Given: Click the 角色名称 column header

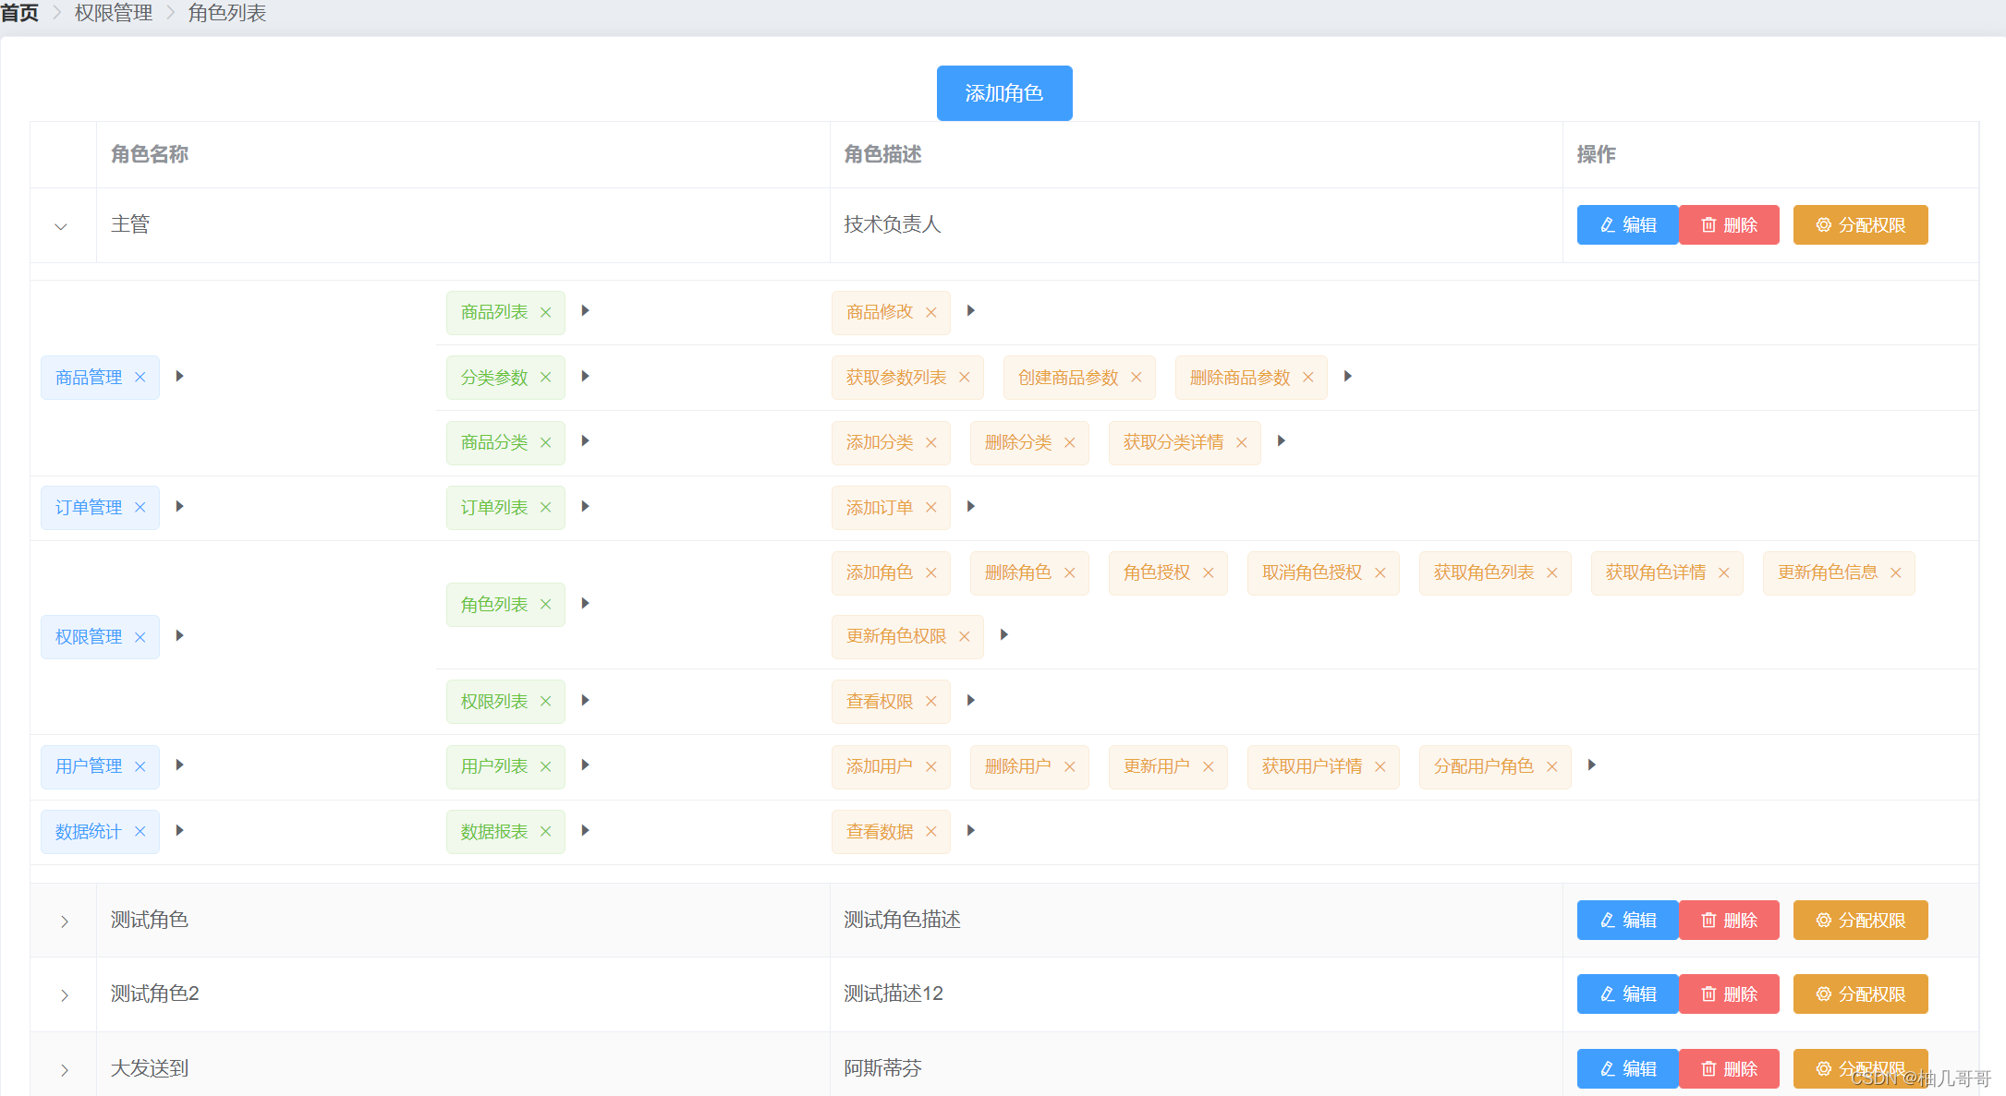Looking at the screenshot, I should pos(150,154).
